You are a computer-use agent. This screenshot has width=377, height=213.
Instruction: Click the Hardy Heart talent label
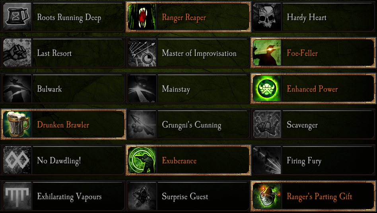(x=307, y=18)
